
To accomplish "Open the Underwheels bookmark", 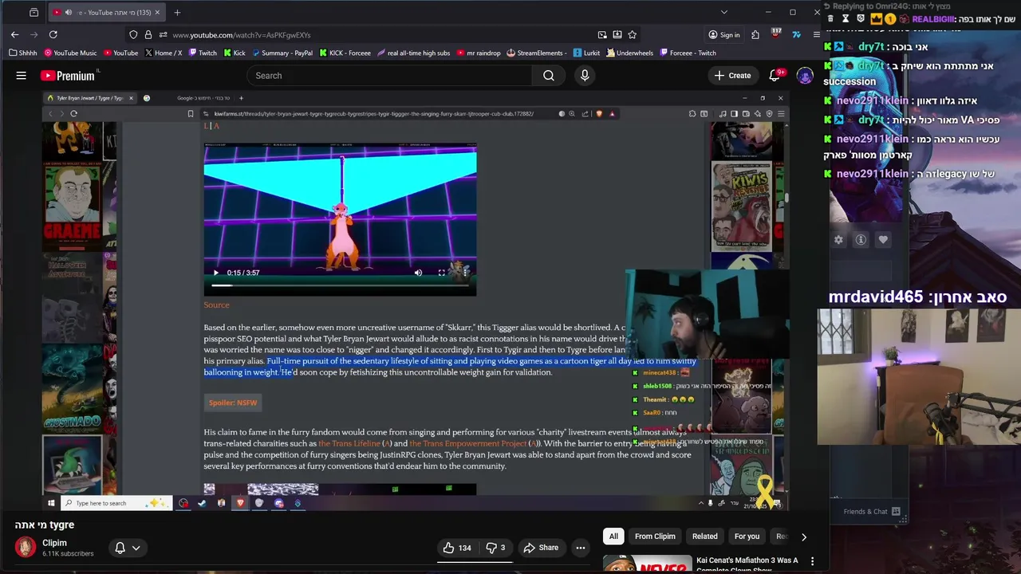I will coord(629,53).
